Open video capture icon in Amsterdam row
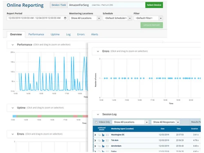The image size is (204, 153). coord(107,146)
